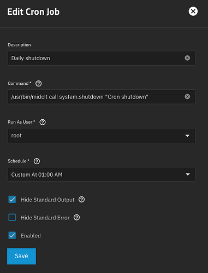This screenshot has width=208, height=273.
Task: Open the Schedule dropdown
Action: pos(102,175)
